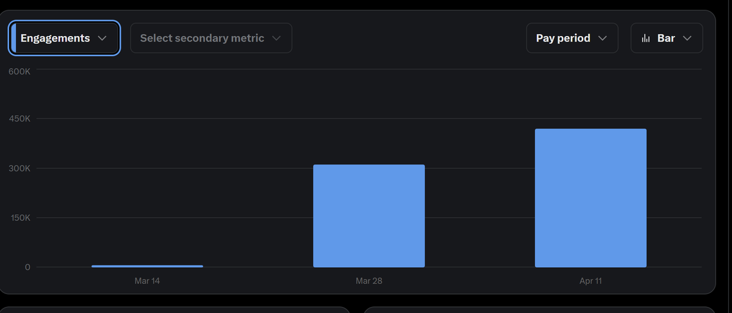The image size is (732, 313).
Task: Open the Engagements primary metric dropdown
Action: (65, 38)
